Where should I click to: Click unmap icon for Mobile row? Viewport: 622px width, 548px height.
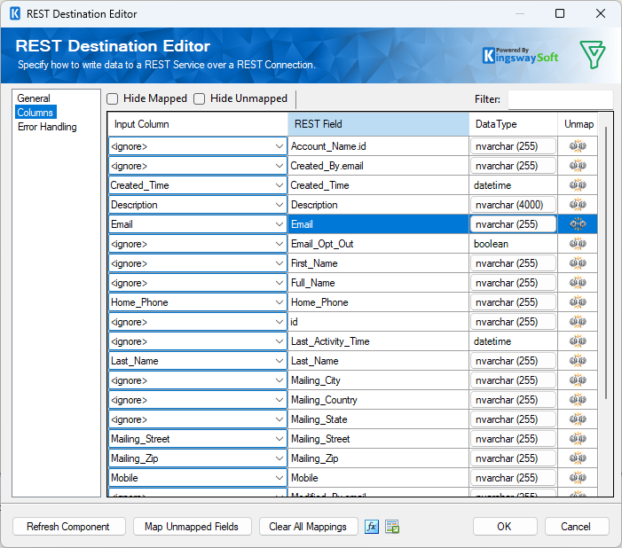click(578, 478)
